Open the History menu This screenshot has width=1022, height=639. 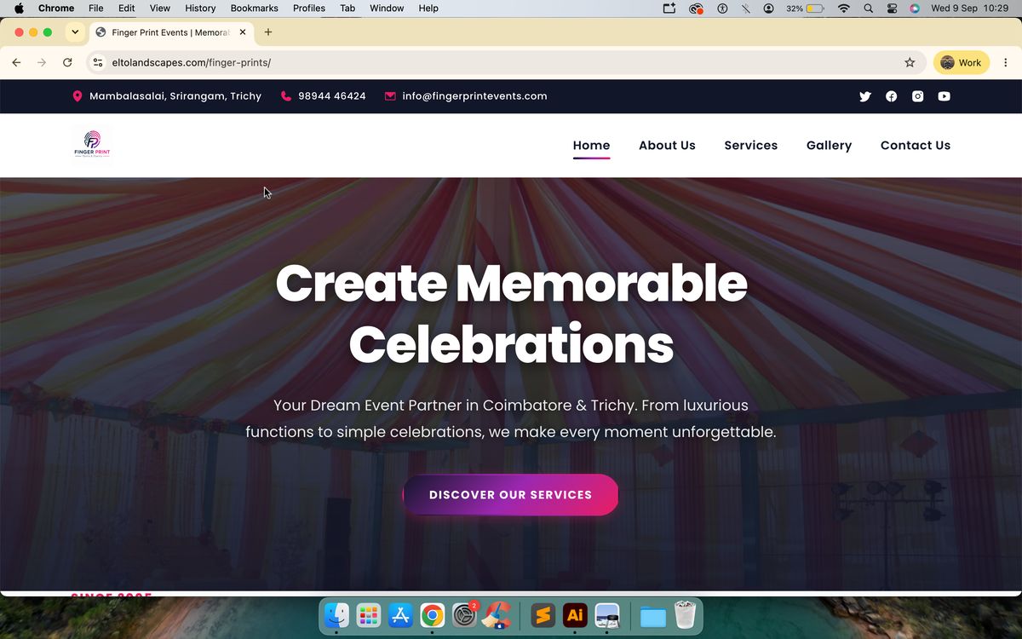200,9
